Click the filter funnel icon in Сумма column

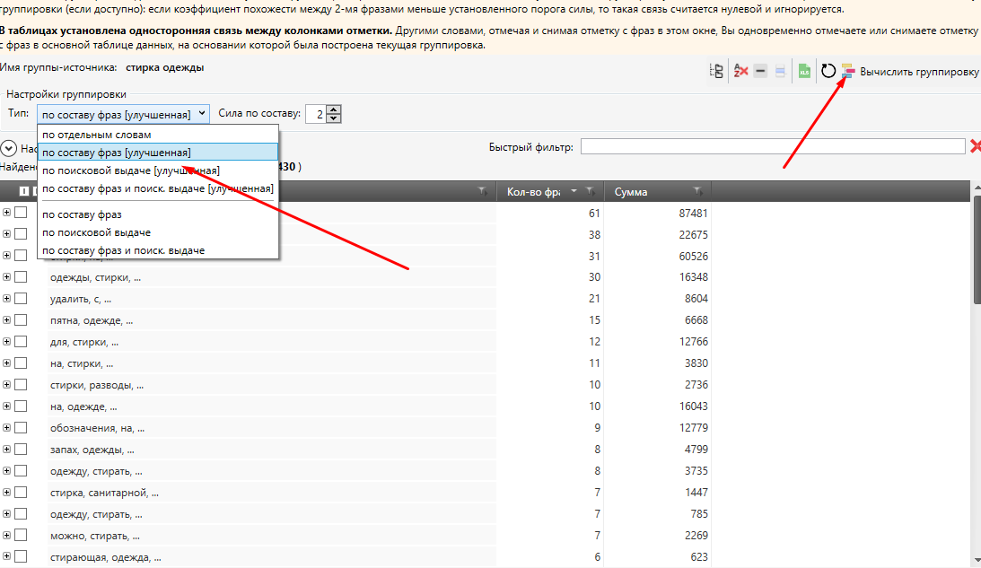click(x=697, y=191)
